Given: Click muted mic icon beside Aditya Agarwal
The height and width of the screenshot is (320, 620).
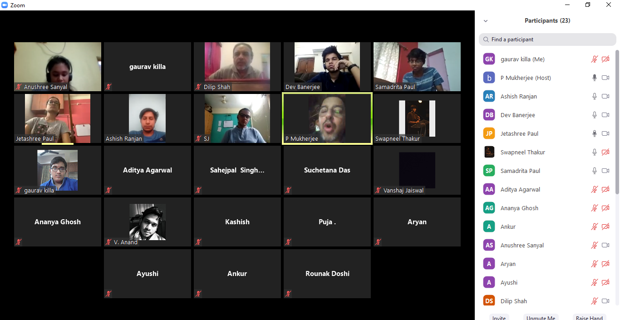Looking at the screenshot, I should click(x=594, y=189).
